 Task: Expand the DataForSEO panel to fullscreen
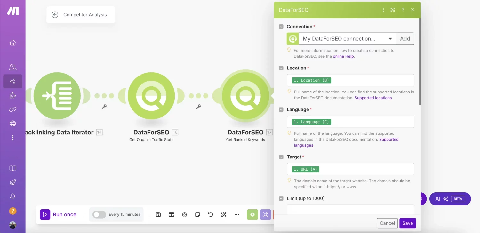(x=393, y=10)
